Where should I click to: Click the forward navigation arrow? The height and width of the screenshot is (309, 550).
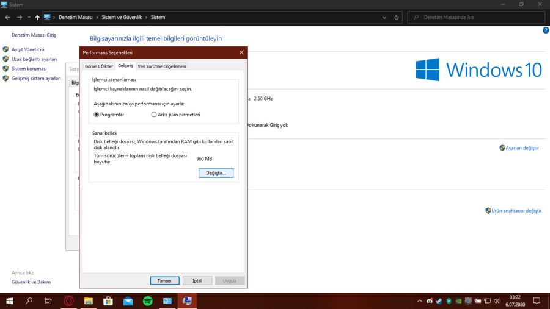tap(20, 17)
